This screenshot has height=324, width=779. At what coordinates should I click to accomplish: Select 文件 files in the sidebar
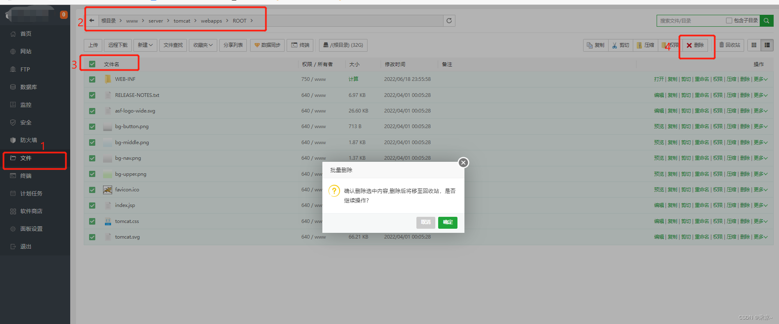tap(26, 158)
